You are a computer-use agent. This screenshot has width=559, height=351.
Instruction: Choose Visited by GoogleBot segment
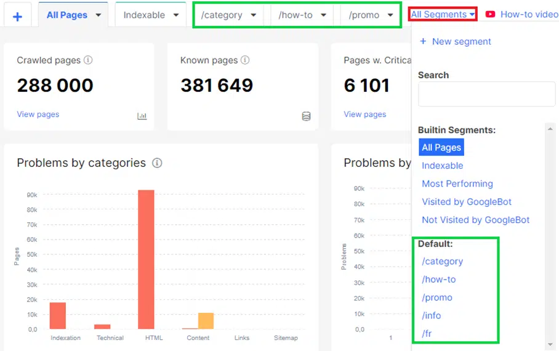click(x=466, y=201)
